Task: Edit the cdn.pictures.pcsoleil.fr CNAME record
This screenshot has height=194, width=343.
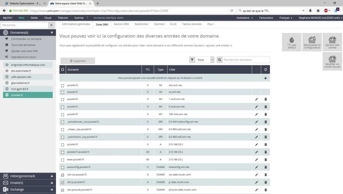Action: click(256, 190)
